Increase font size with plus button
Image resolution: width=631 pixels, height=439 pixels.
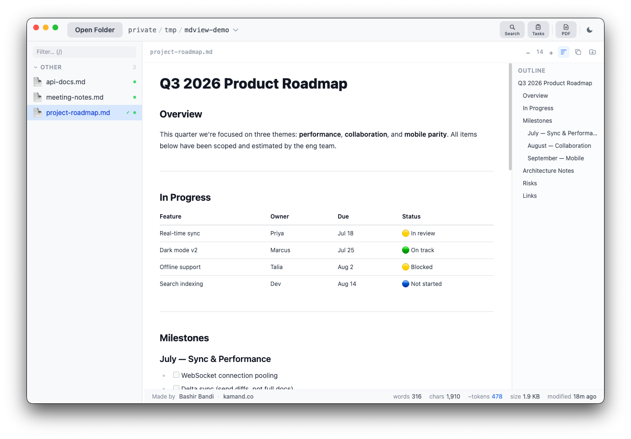(551, 52)
